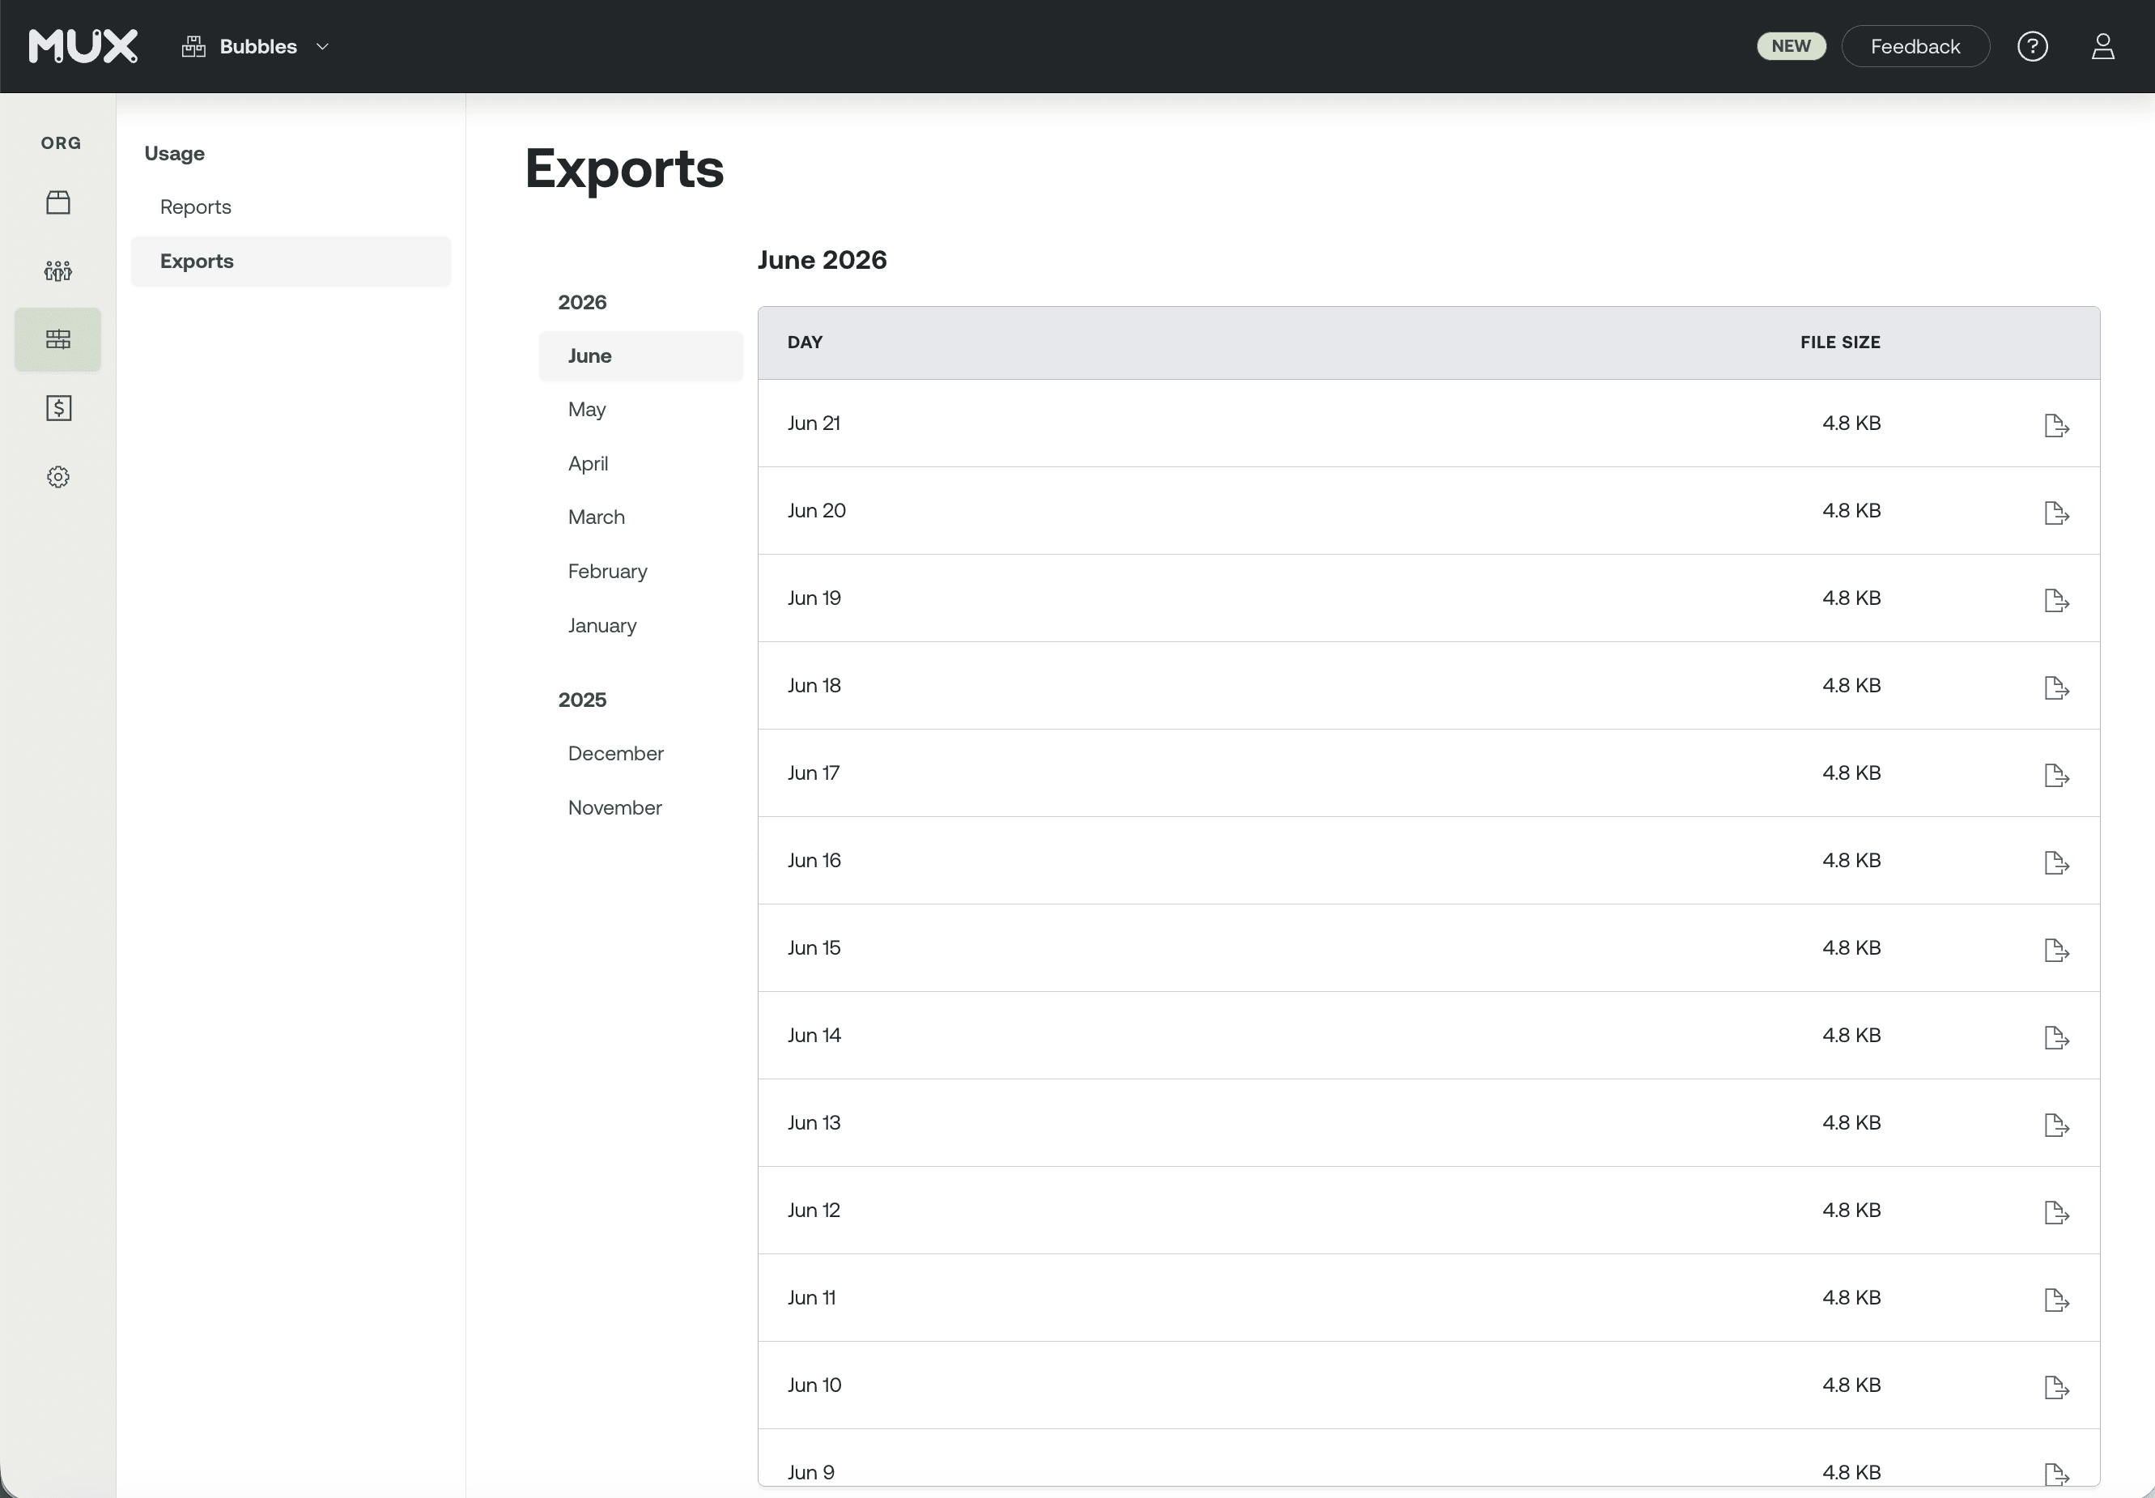Open the Bubbles organization switcher
Viewport: 2155px width, 1498px height.
[256, 46]
